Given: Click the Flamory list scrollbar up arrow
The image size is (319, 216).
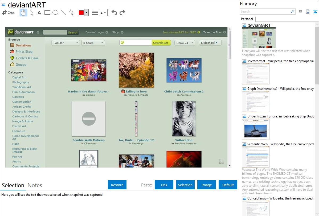Looking at the screenshot, I should pos(317,24).
